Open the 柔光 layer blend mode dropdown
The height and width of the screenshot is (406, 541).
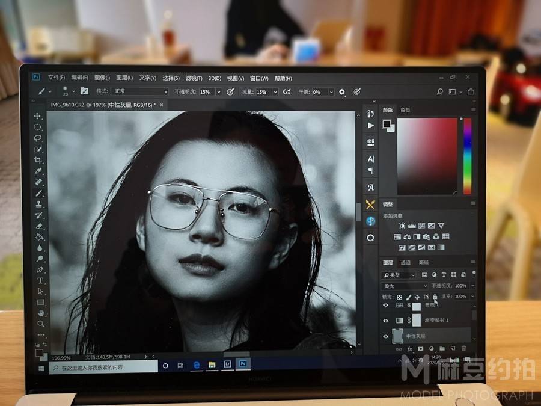coord(405,286)
